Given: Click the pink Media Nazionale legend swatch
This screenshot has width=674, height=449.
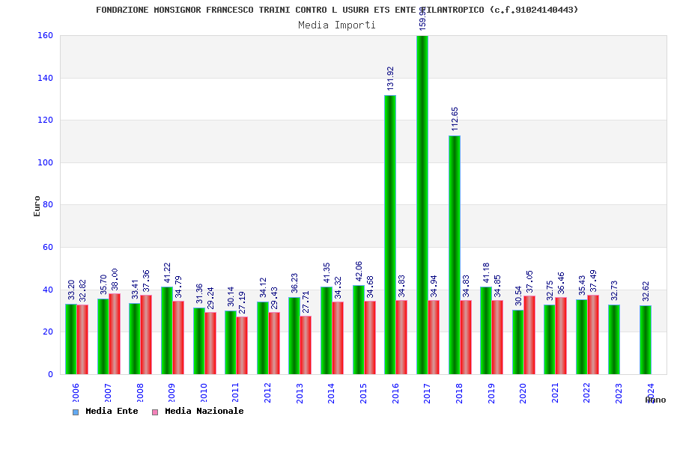Looking at the screenshot, I should pos(155,412).
